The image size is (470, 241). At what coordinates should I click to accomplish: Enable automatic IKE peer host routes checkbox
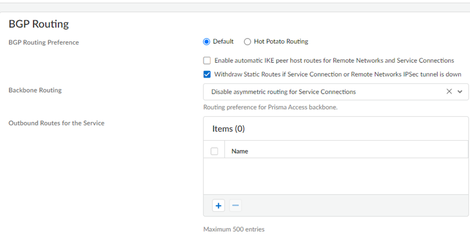pyautogui.click(x=207, y=61)
